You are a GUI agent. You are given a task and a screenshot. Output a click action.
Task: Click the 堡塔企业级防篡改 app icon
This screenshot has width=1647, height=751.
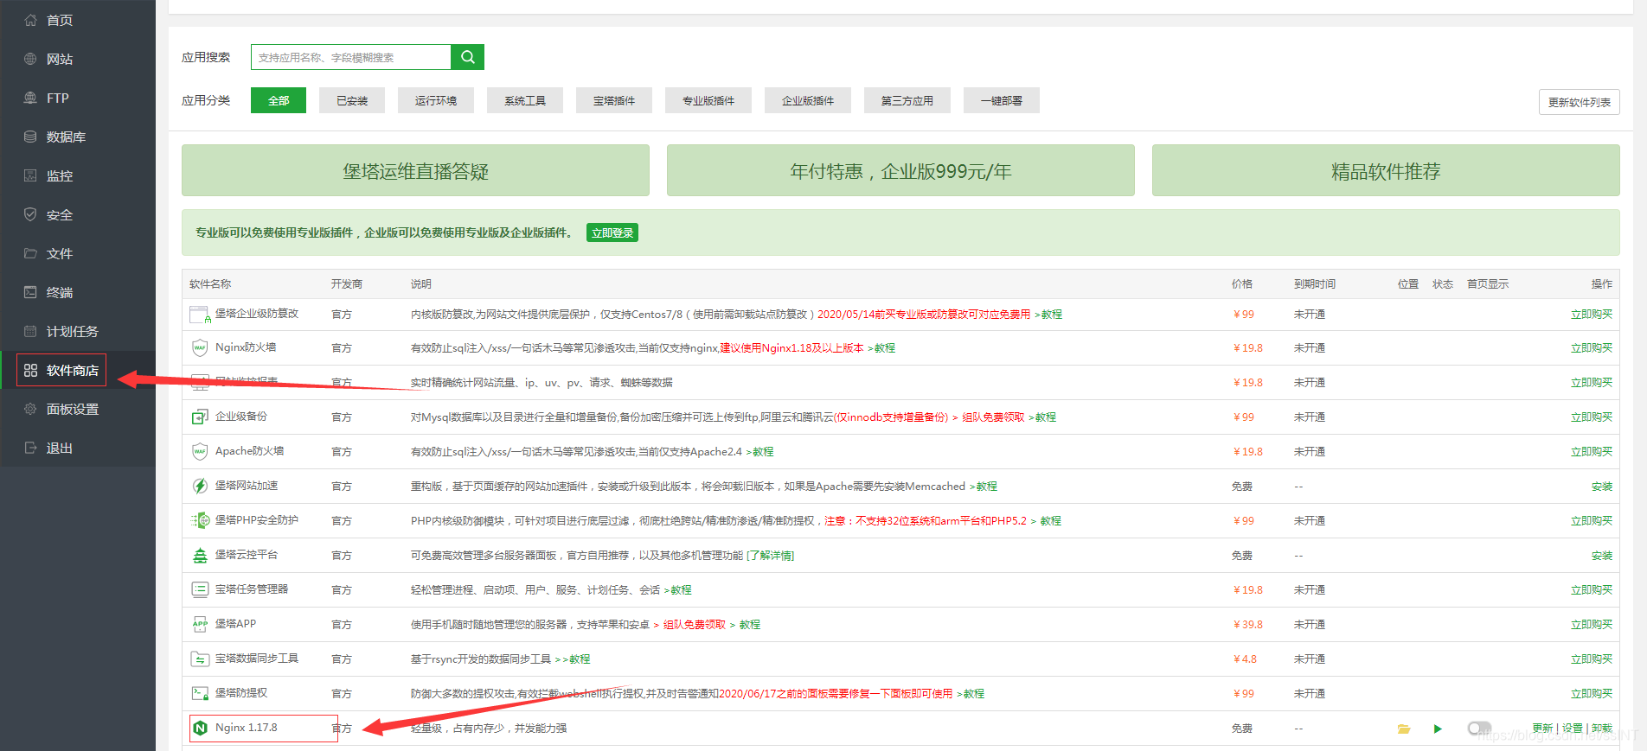(x=200, y=314)
